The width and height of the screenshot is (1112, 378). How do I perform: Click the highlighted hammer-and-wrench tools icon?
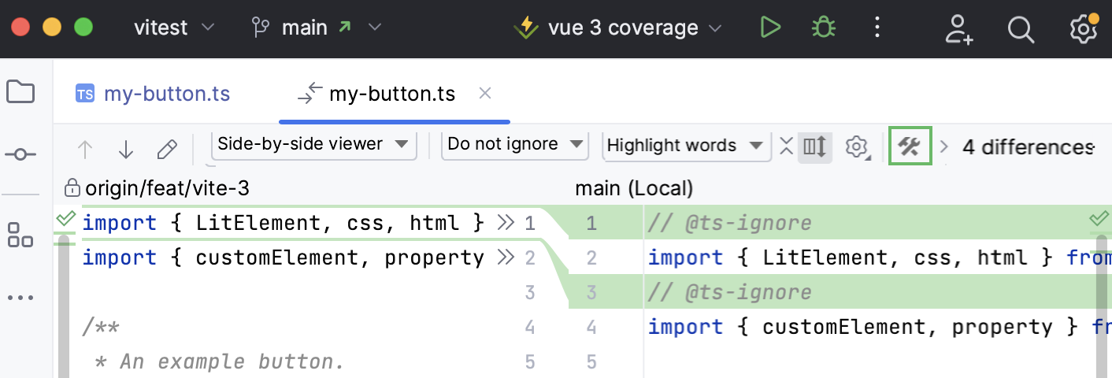click(x=910, y=146)
